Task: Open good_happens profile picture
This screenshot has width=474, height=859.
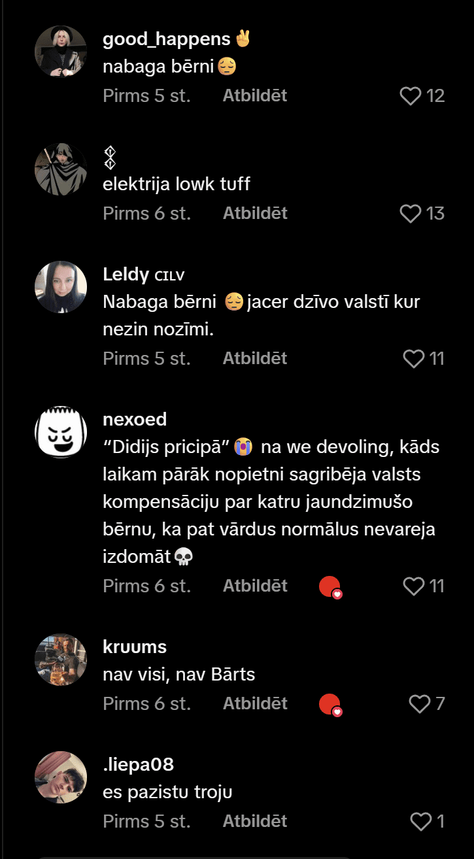Action: click(x=61, y=52)
